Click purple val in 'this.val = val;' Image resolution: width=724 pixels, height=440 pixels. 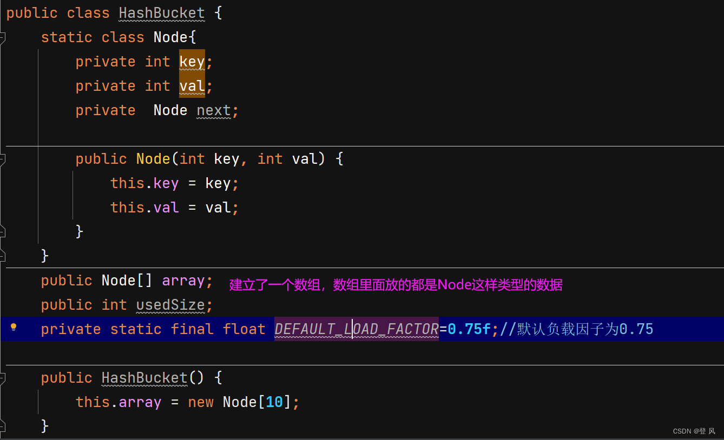166,208
